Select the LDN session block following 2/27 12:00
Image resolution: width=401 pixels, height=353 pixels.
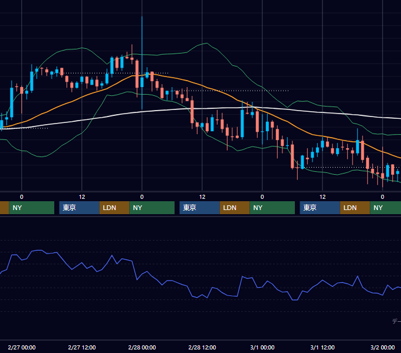[x=114, y=208]
